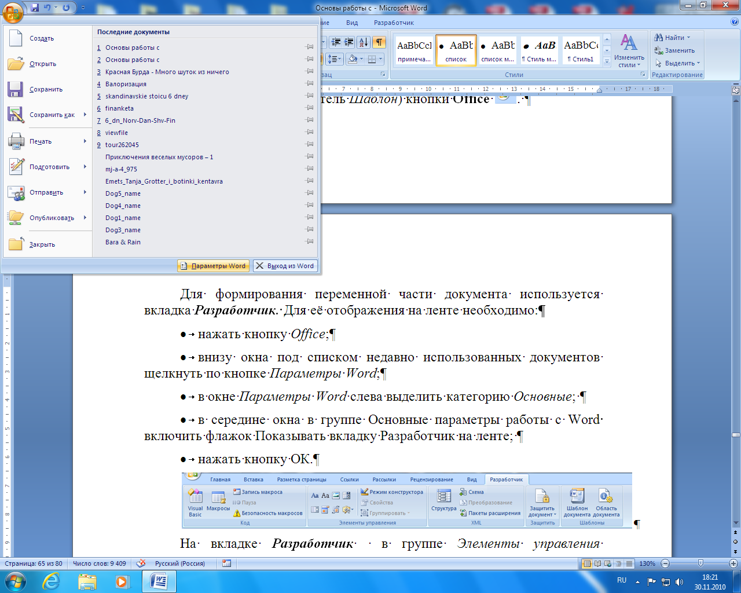Switch to 'Вид' ribbon tab
Image resolution: width=741 pixels, height=593 pixels.
pos(352,23)
